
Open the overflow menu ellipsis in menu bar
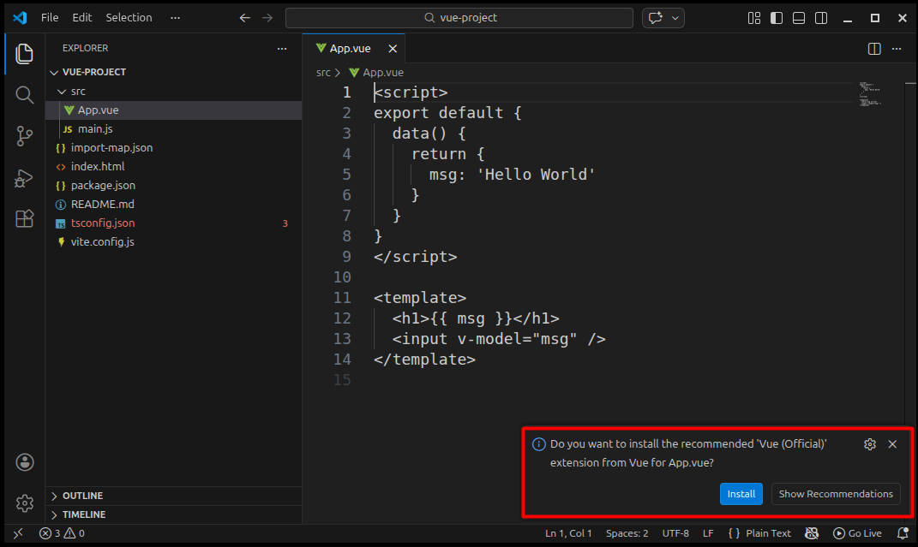click(175, 17)
